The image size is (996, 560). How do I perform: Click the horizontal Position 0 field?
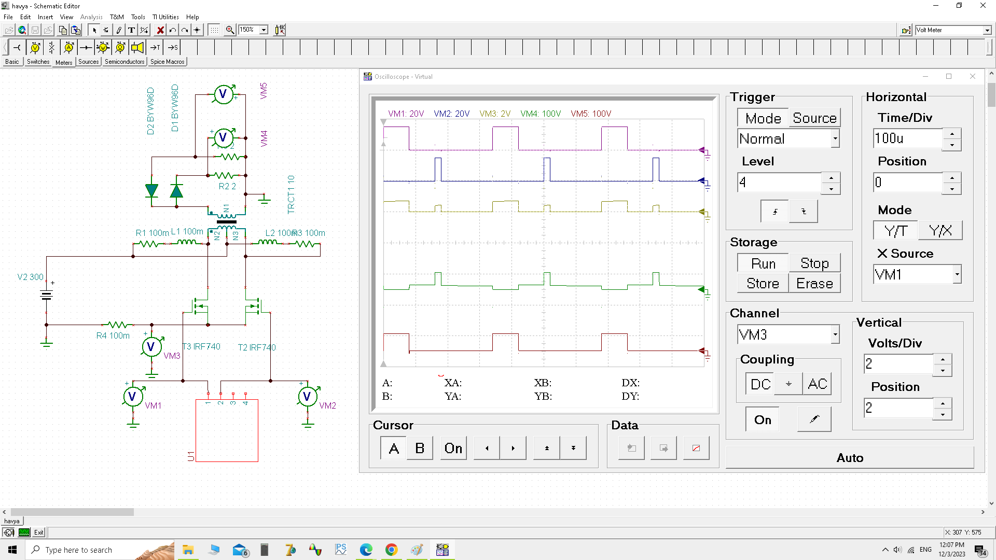pyautogui.click(x=908, y=183)
